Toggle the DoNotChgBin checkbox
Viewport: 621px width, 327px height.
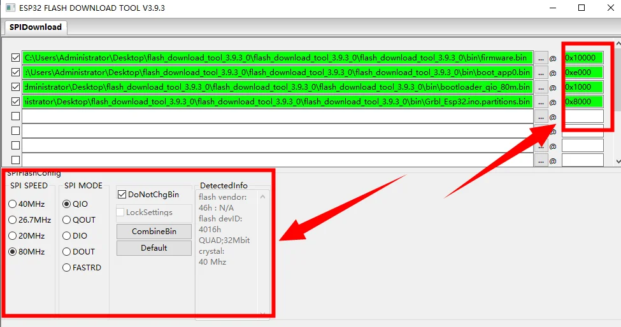click(148, 195)
